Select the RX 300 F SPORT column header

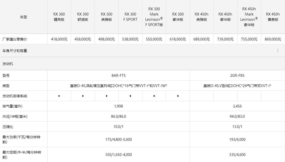130,17
